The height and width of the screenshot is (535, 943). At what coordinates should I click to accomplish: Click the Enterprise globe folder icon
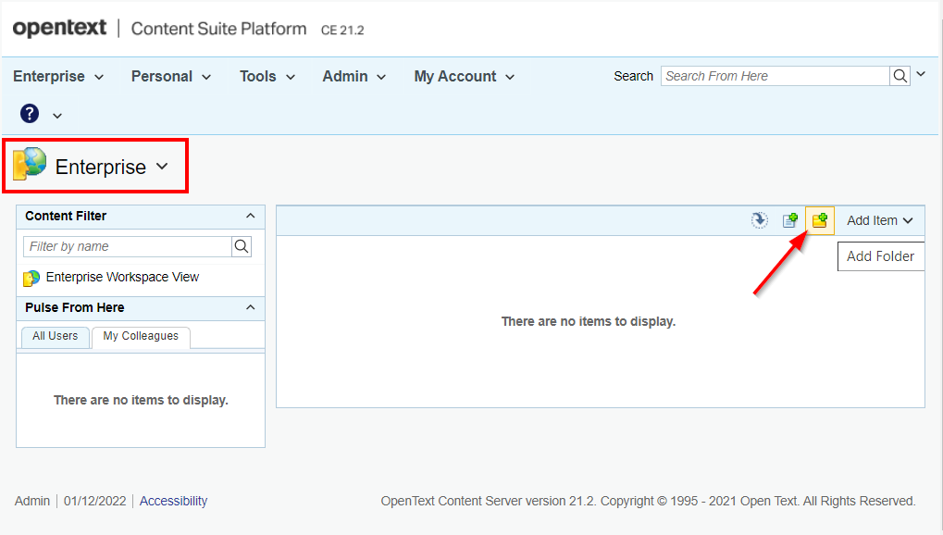pos(30,164)
